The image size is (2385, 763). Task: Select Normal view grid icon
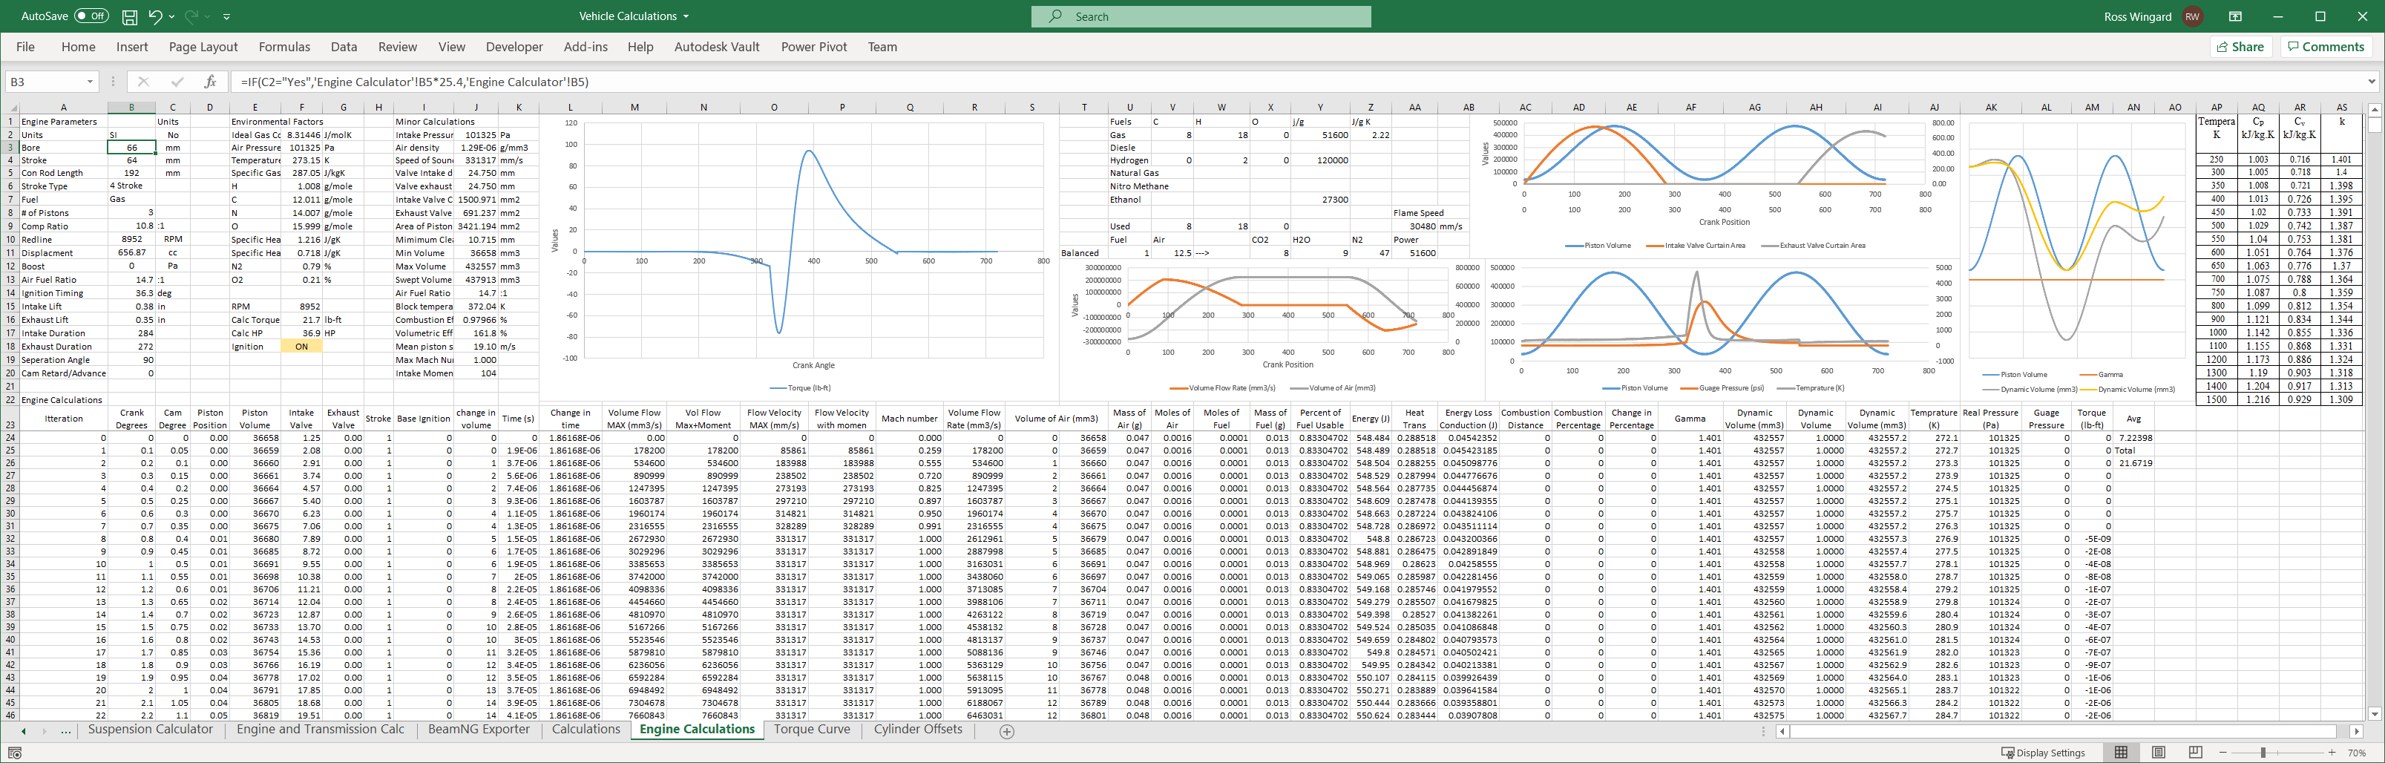click(x=2121, y=752)
